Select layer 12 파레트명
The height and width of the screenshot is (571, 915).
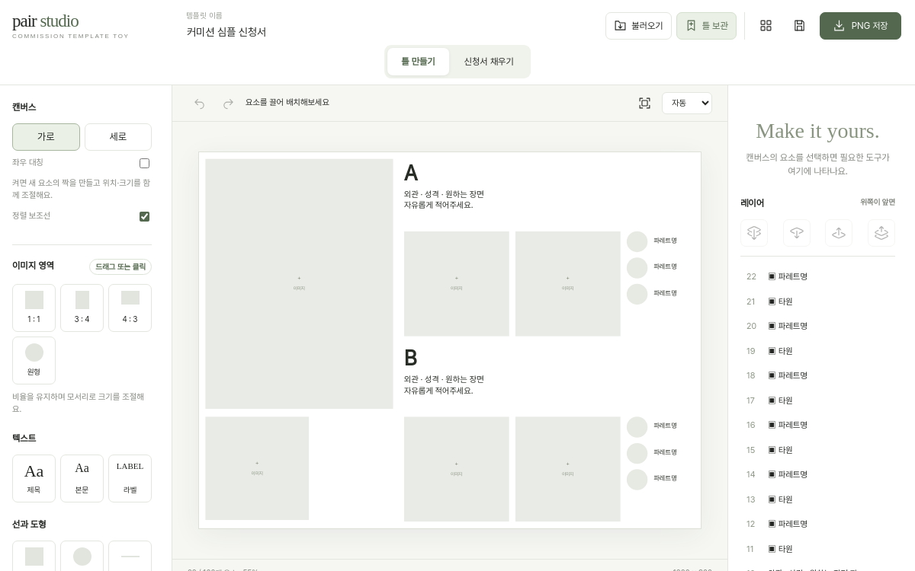coord(817,524)
